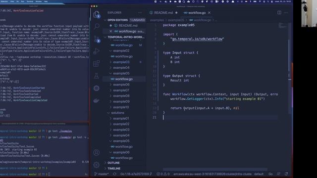Click the AWS EKS cluster entry in the status bar

(212, 174)
